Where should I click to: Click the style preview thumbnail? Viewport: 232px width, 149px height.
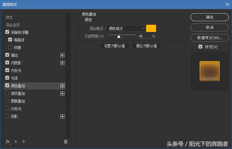click(x=210, y=71)
